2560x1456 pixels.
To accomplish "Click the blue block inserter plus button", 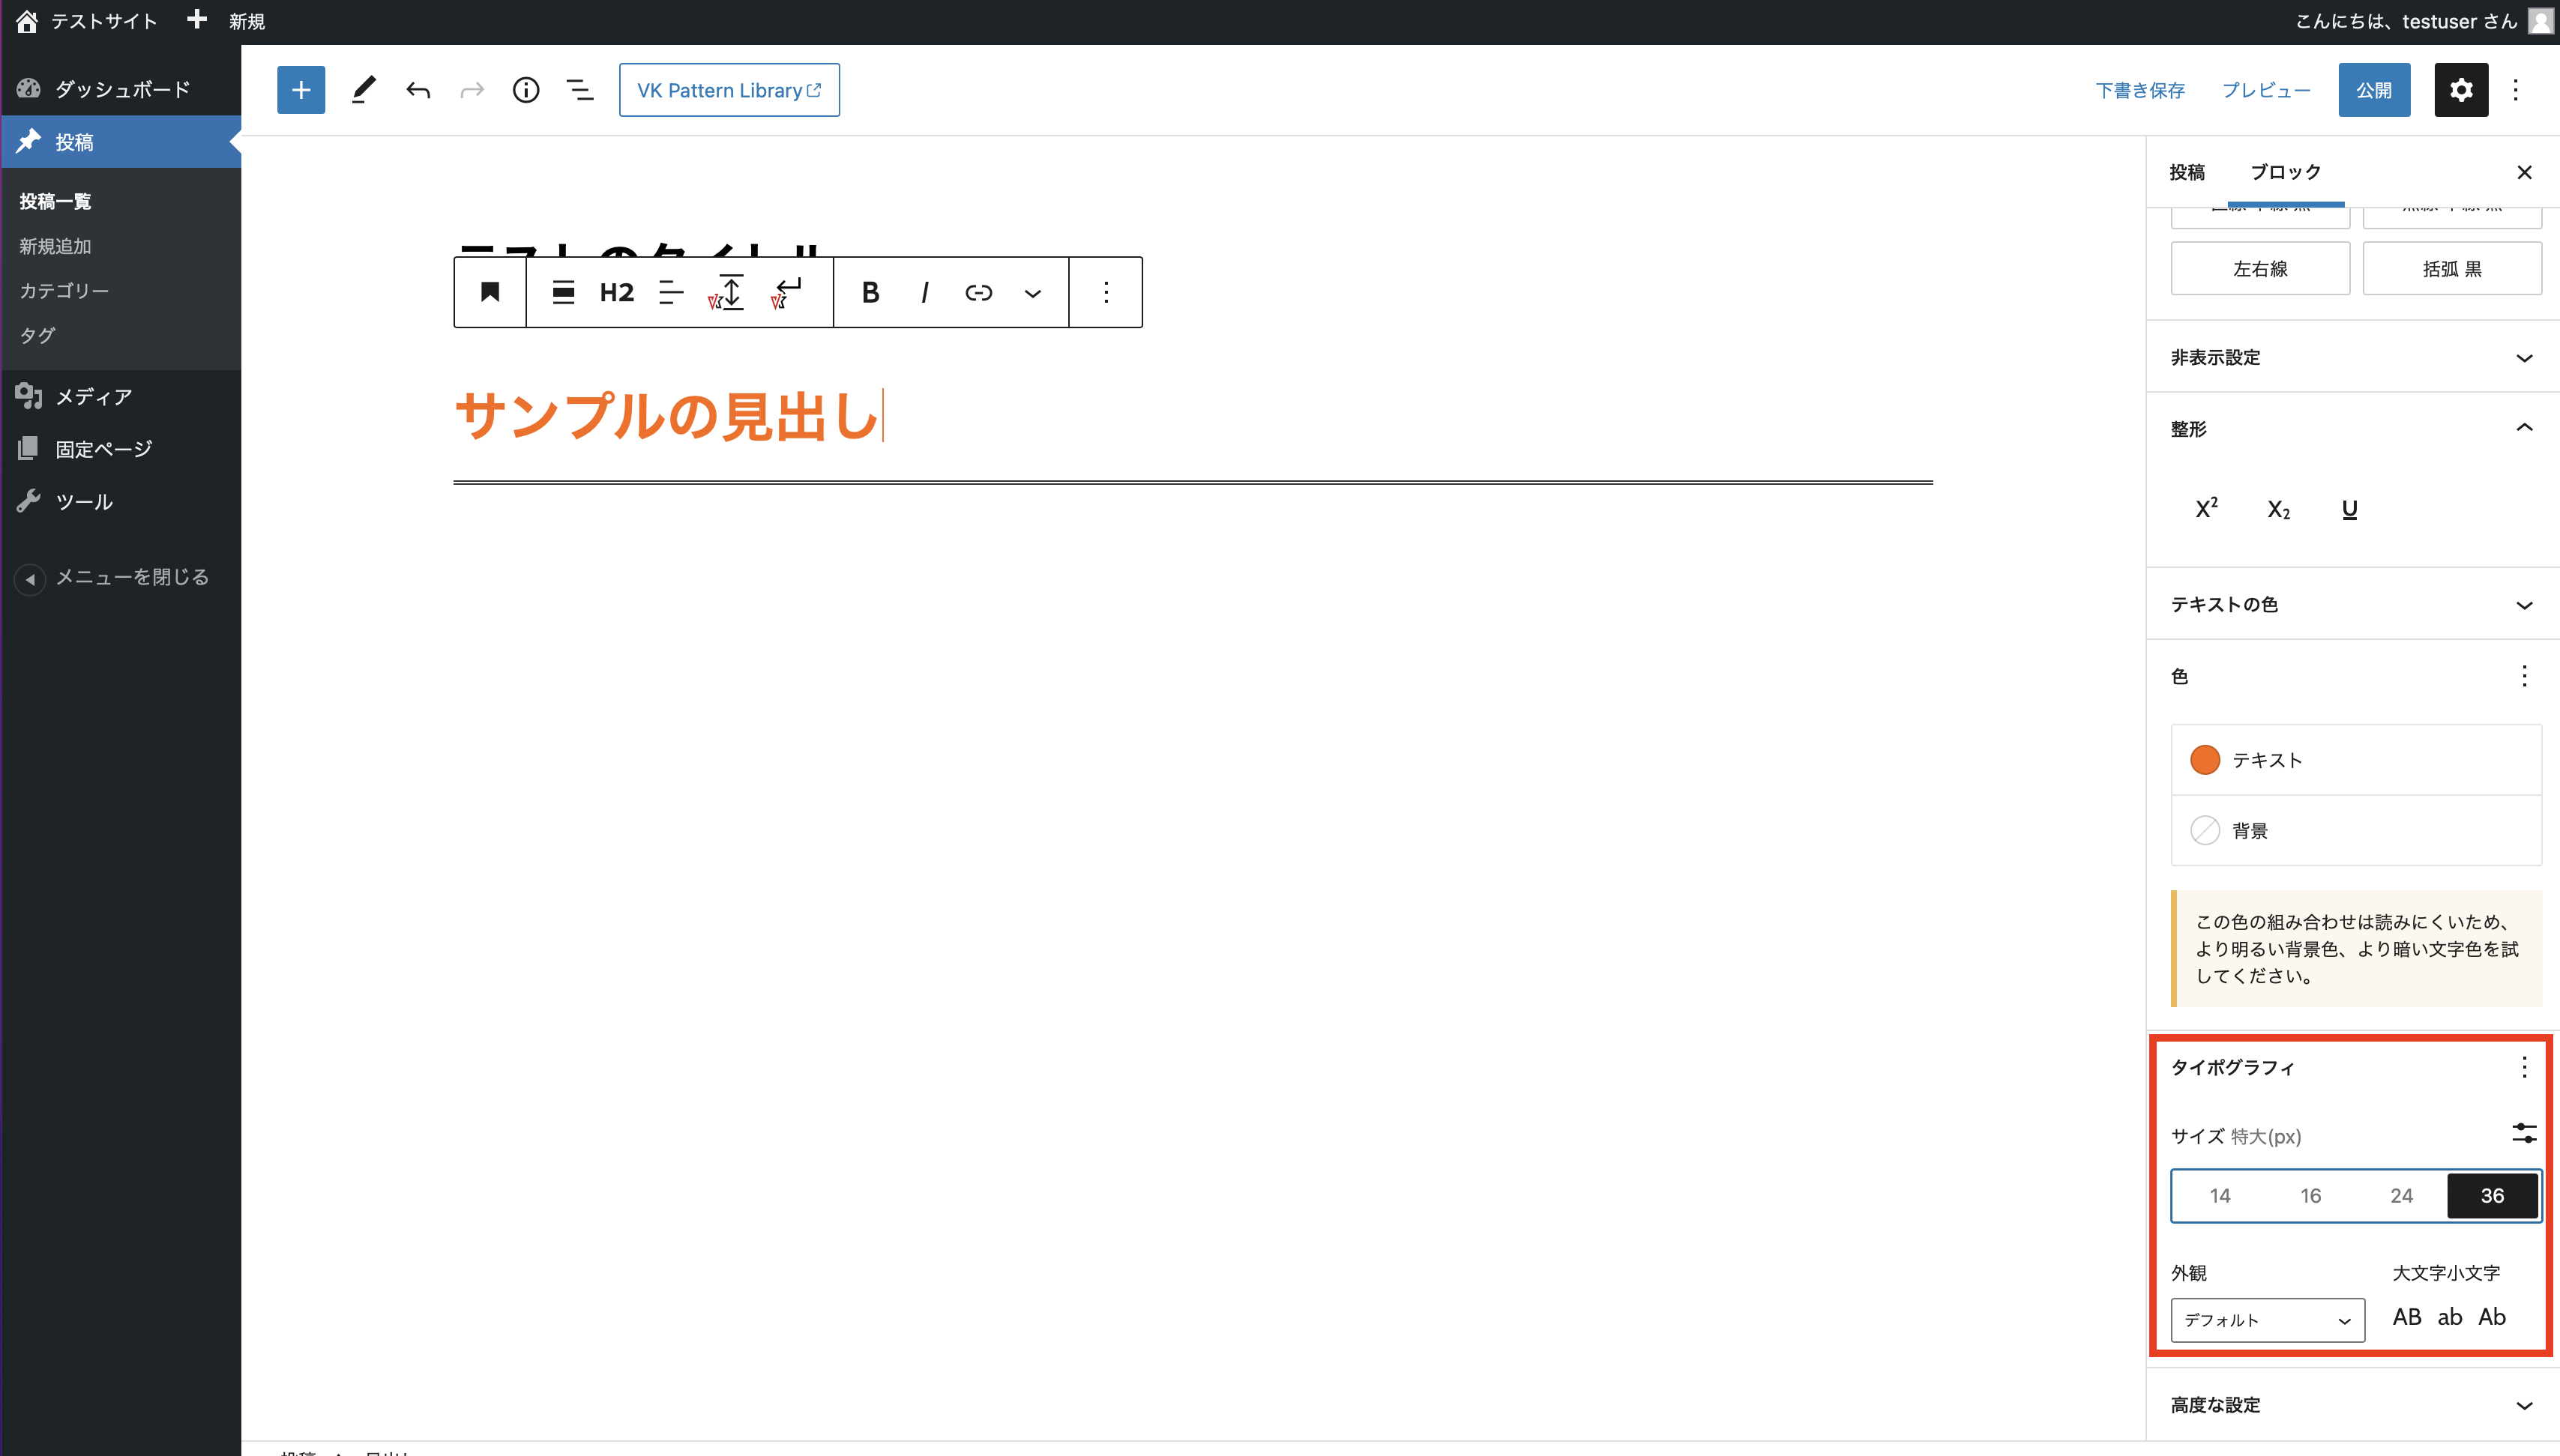I will click(300, 90).
